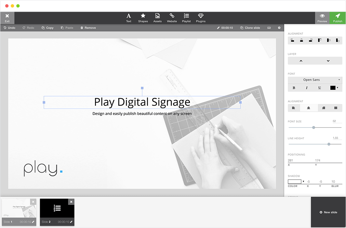The height and width of the screenshot is (228, 346).
Task: Copy the selected element
Action: click(x=47, y=28)
